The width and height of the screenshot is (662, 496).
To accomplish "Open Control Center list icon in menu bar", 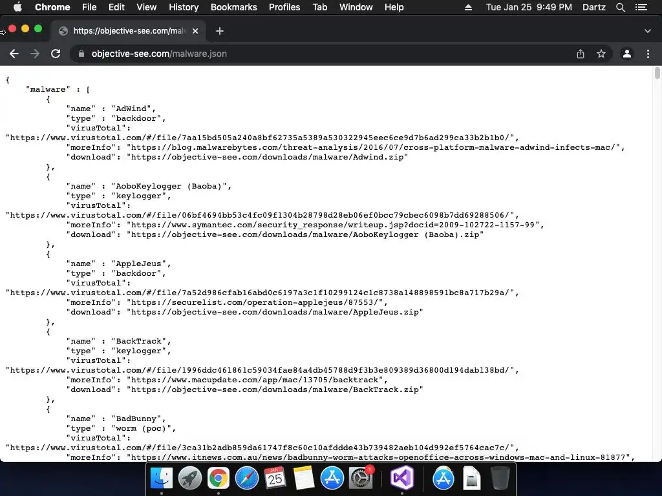I will (641, 7).
